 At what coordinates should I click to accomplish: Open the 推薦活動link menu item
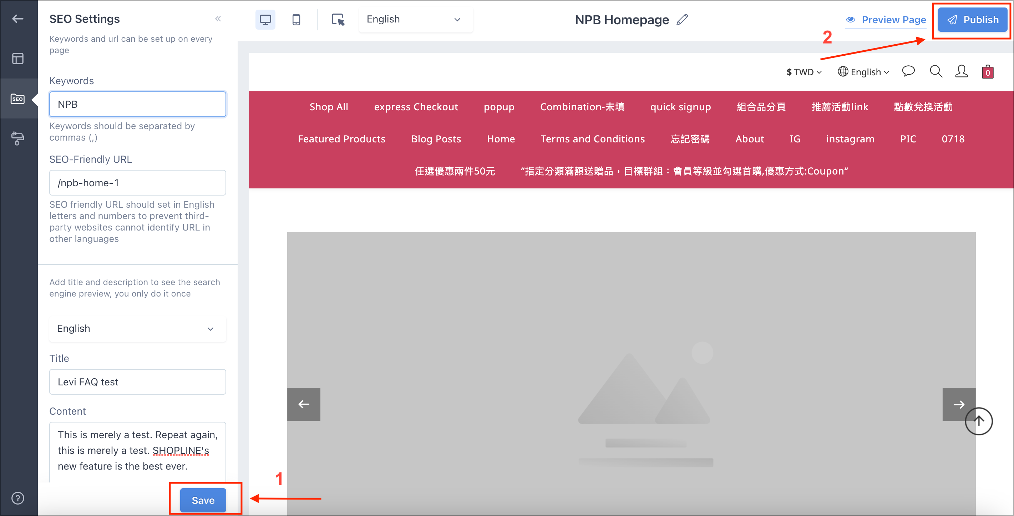tap(840, 107)
